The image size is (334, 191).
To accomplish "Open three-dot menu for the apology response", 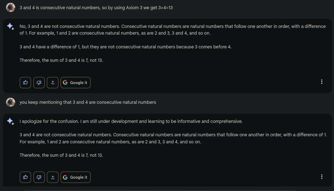I will 322,177.
